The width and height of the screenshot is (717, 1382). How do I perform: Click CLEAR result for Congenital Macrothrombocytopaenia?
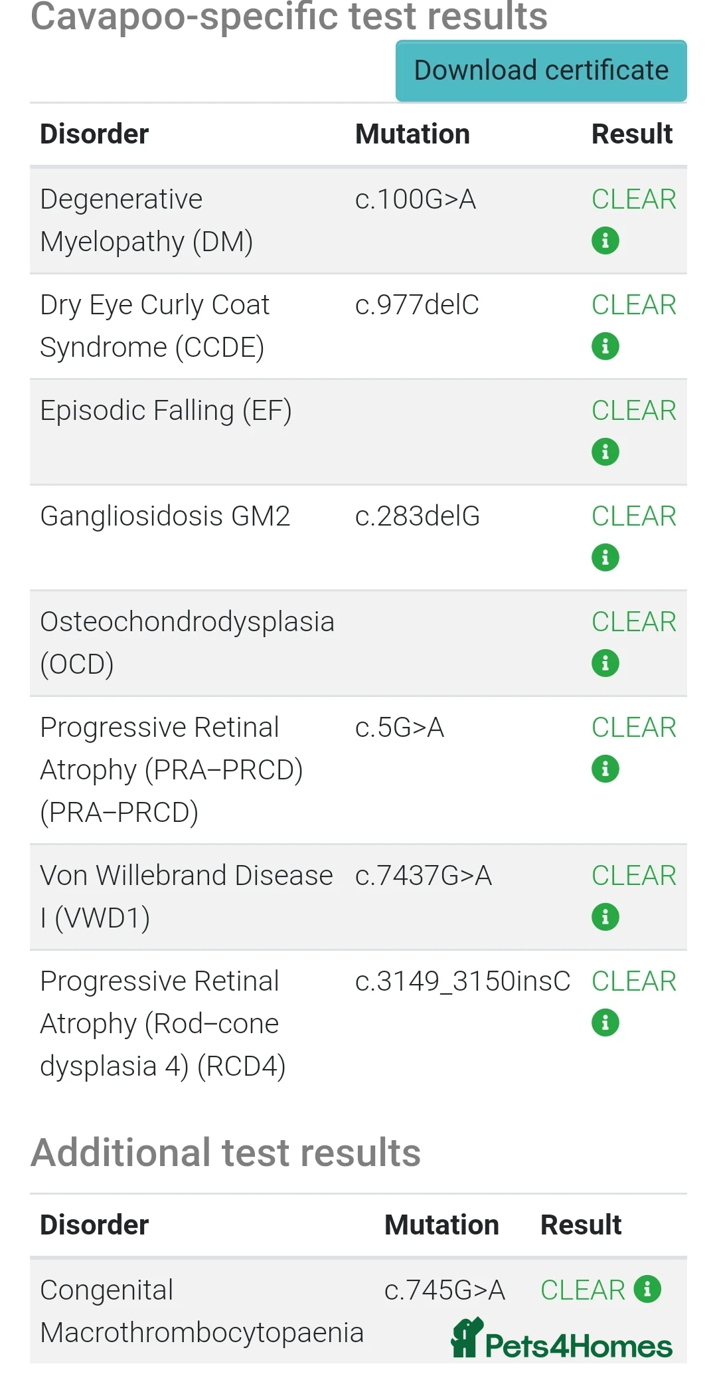(582, 1290)
